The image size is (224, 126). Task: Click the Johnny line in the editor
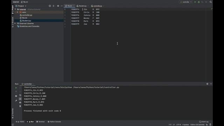(85, 15)
